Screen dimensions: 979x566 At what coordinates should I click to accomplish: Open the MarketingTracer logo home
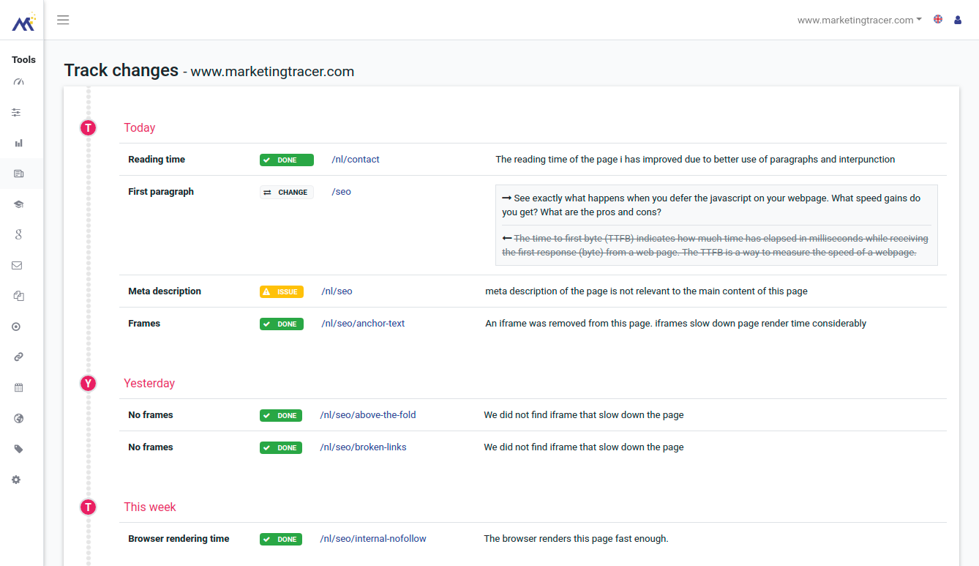[x=23, y=22]
